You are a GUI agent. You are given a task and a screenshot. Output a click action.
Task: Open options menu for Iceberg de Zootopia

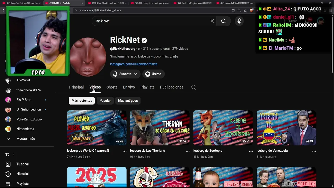click(251, 151)
